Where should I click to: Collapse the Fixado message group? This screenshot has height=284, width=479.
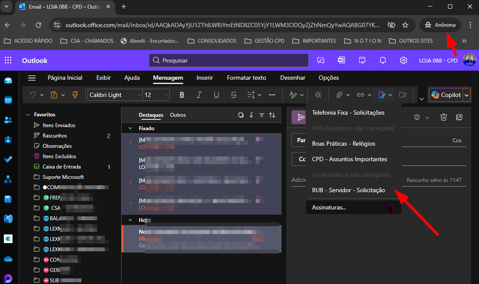tap(130, 128)
